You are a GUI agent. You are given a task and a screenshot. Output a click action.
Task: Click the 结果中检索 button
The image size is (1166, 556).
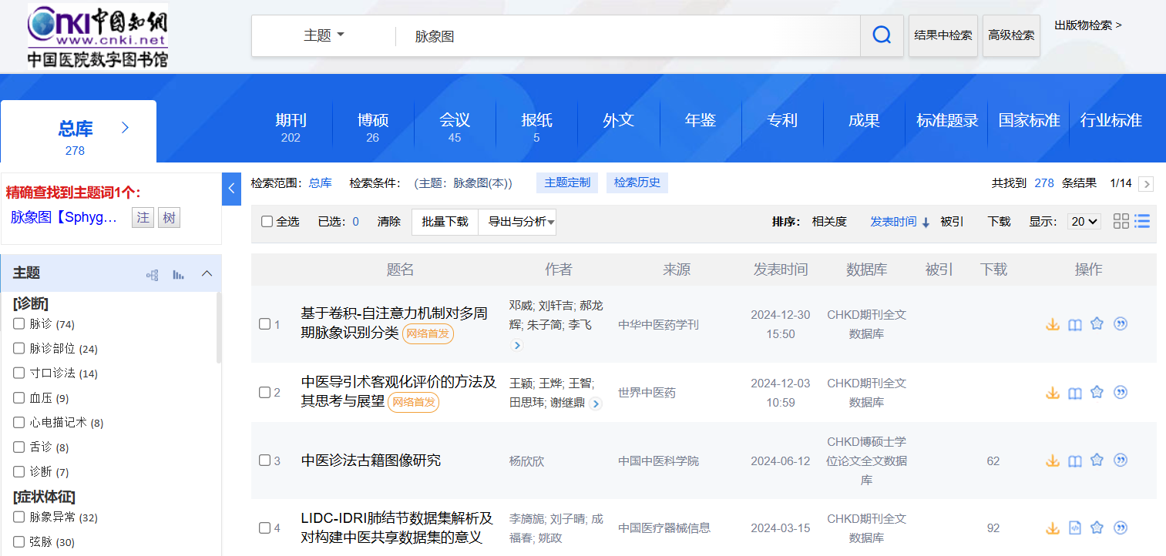point(943,35)
